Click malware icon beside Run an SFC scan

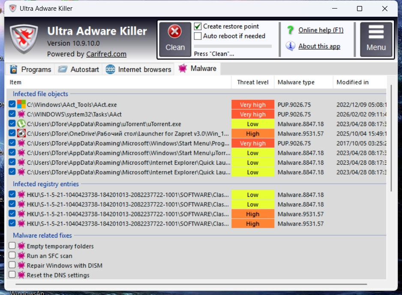[x=21, y=256]
